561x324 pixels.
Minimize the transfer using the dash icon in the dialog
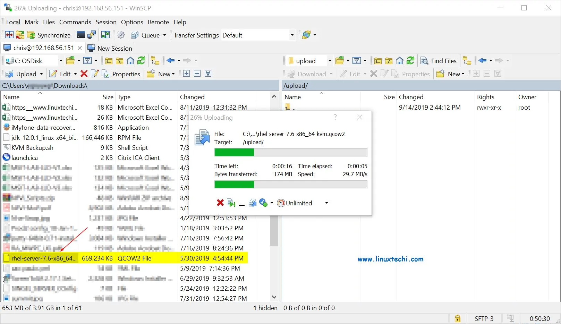point(242,204)
